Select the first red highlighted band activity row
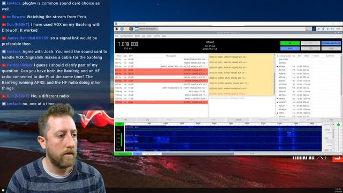343x193 pixels. [x=161, y=70]
